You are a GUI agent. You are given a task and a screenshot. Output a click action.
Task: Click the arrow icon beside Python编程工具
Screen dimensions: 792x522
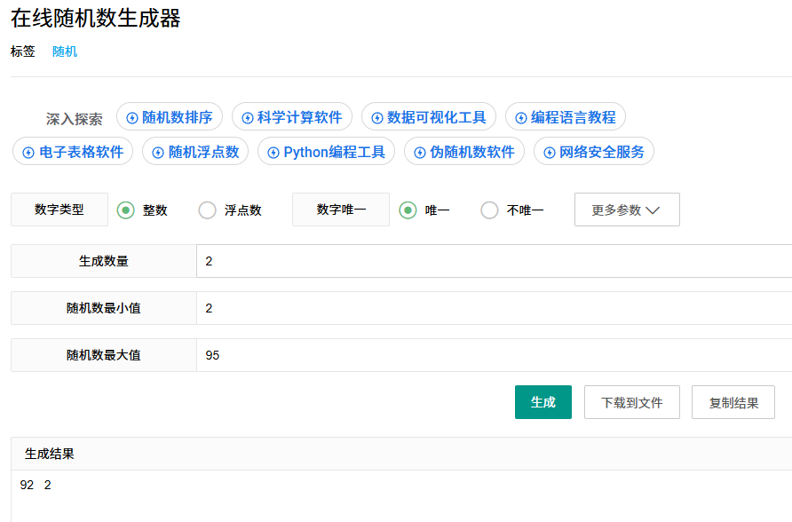(273, 153)
